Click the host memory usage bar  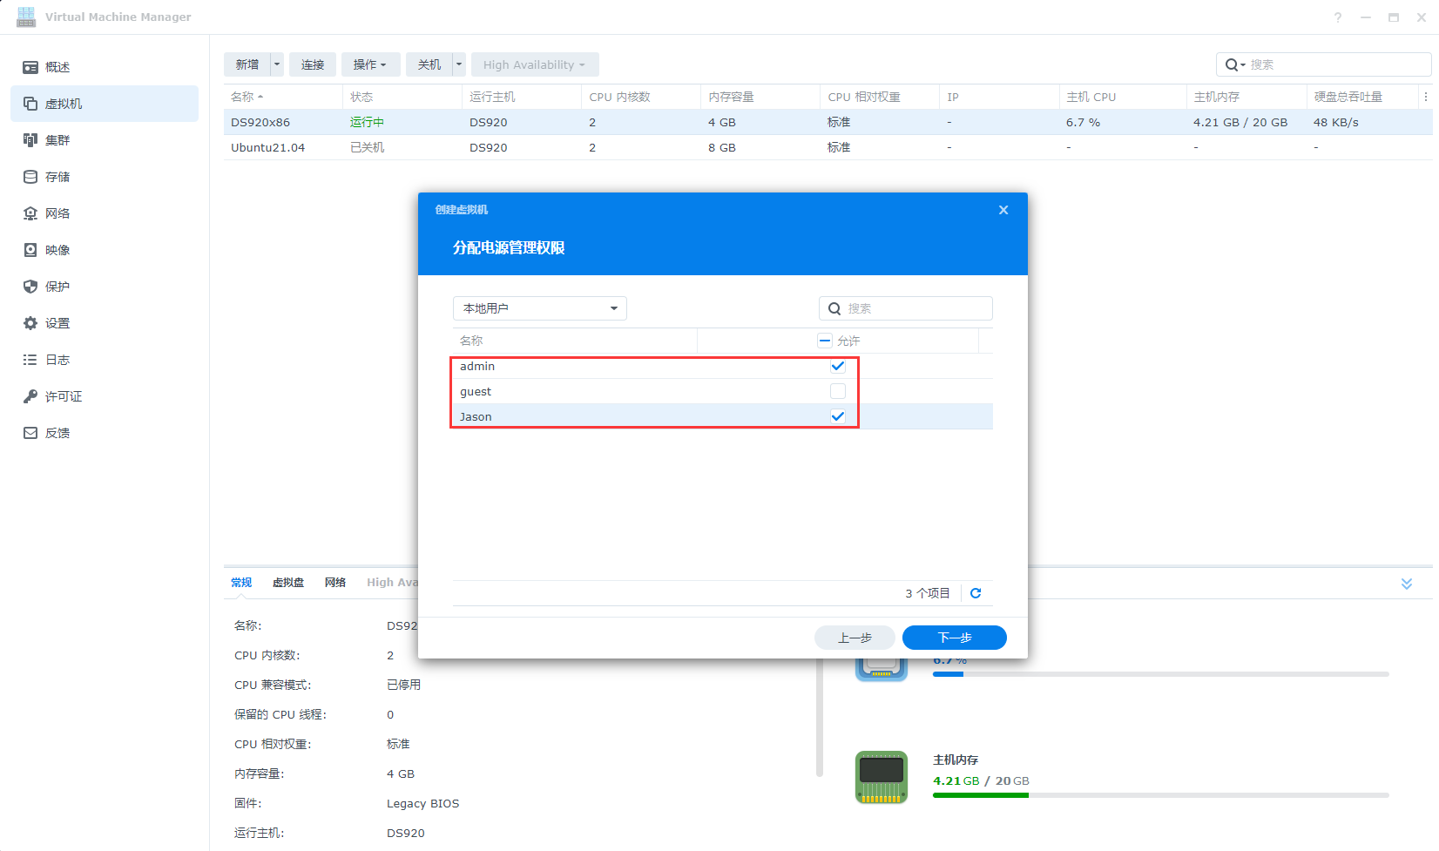1160,795
